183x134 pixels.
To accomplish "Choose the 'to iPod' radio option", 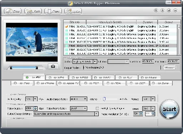I will coord(22,83).
